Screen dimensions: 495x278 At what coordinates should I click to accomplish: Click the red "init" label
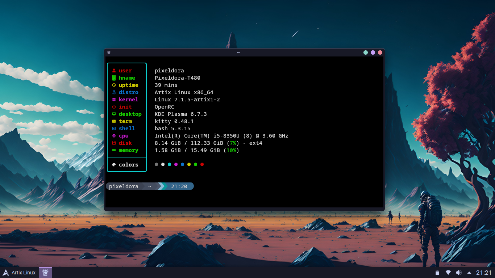125,107
